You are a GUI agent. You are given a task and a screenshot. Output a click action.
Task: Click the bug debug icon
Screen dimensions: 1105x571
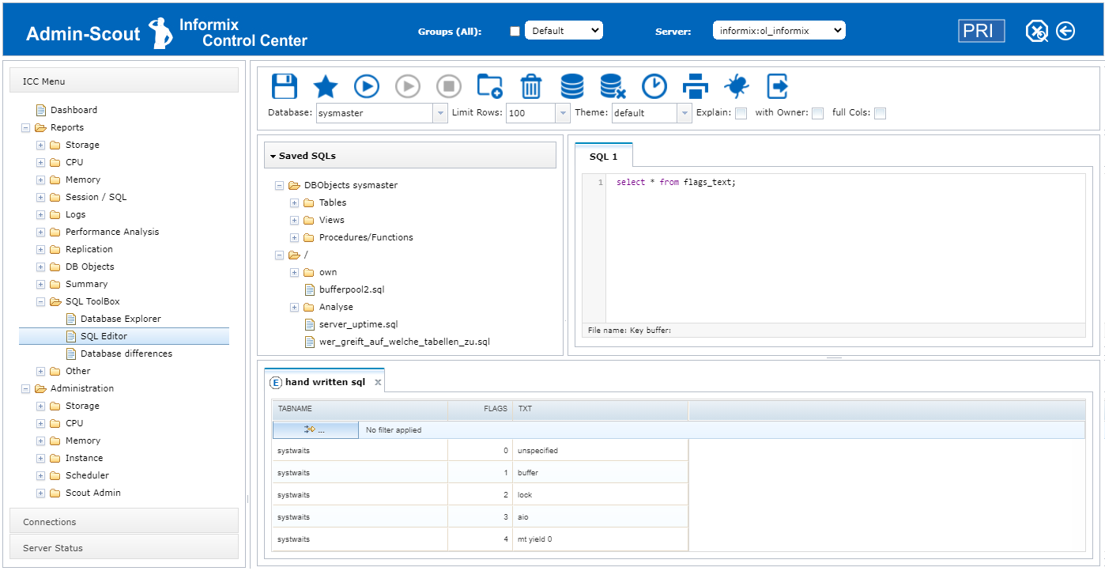737,86
